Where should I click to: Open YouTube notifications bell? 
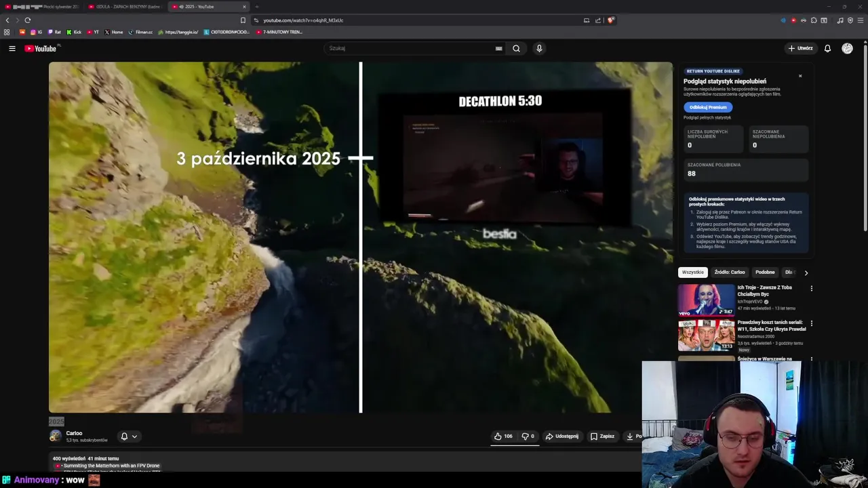click(827, 48)
